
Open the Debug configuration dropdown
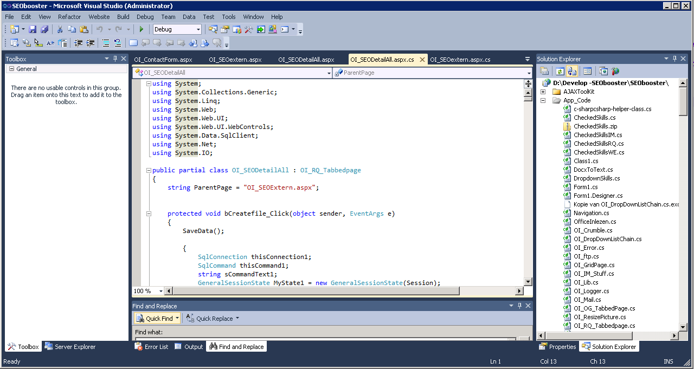click(x=198, y=29)
